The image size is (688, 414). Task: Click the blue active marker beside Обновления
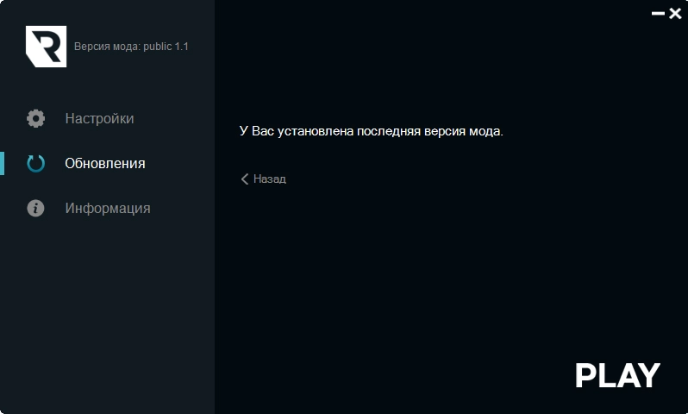(x=2, y=164)
